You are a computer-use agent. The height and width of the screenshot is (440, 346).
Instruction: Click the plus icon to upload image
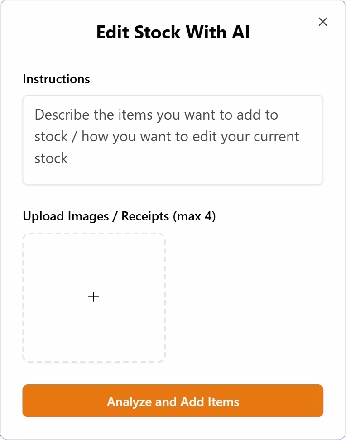(x=93, y=297)
